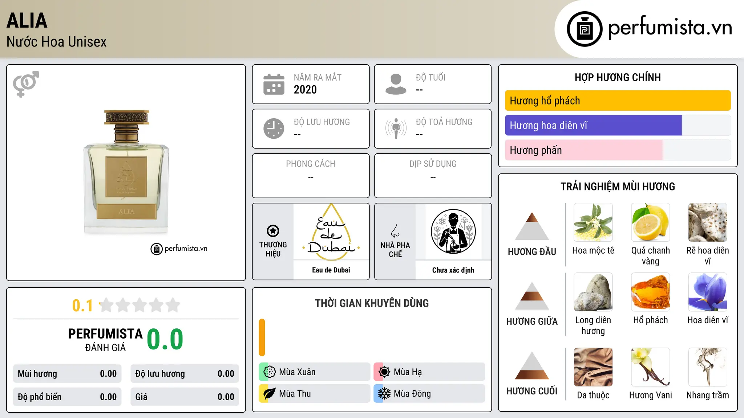Click the Hợp Hương Chính heading
The height and width of the screenshot is (418, 744).
[x=618, y=77]
